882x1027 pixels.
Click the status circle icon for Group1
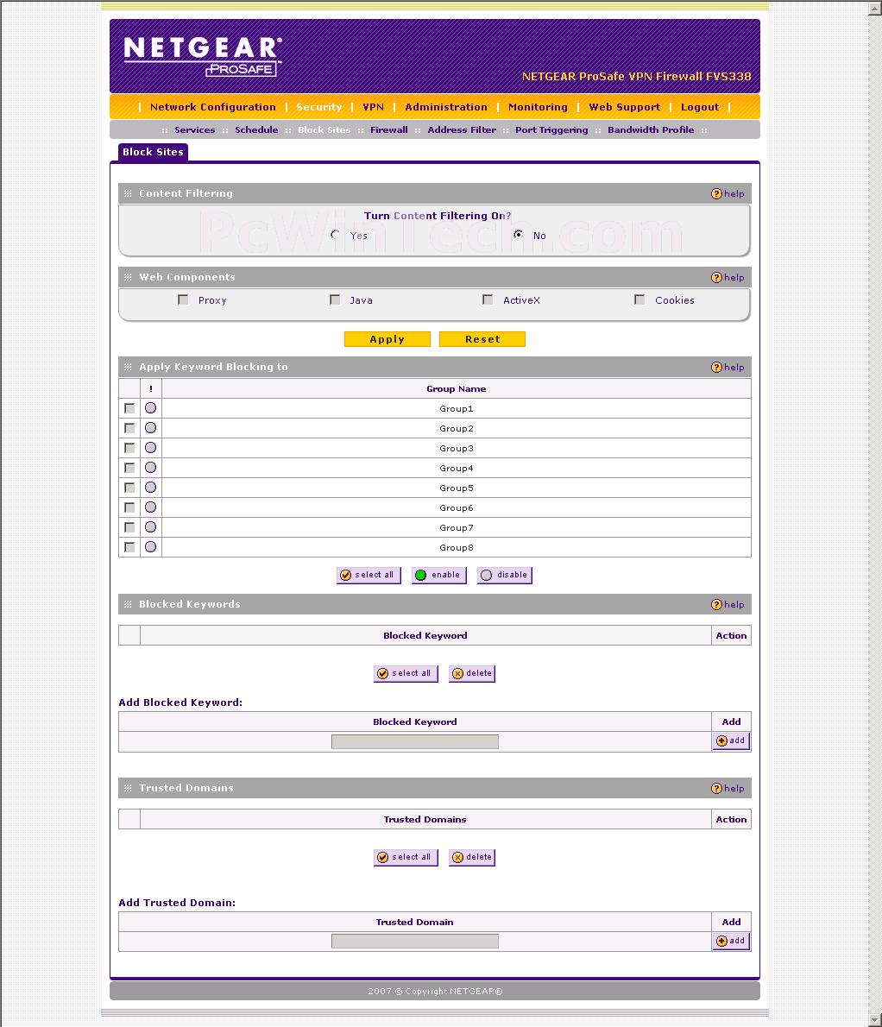[x=151, y=408]
